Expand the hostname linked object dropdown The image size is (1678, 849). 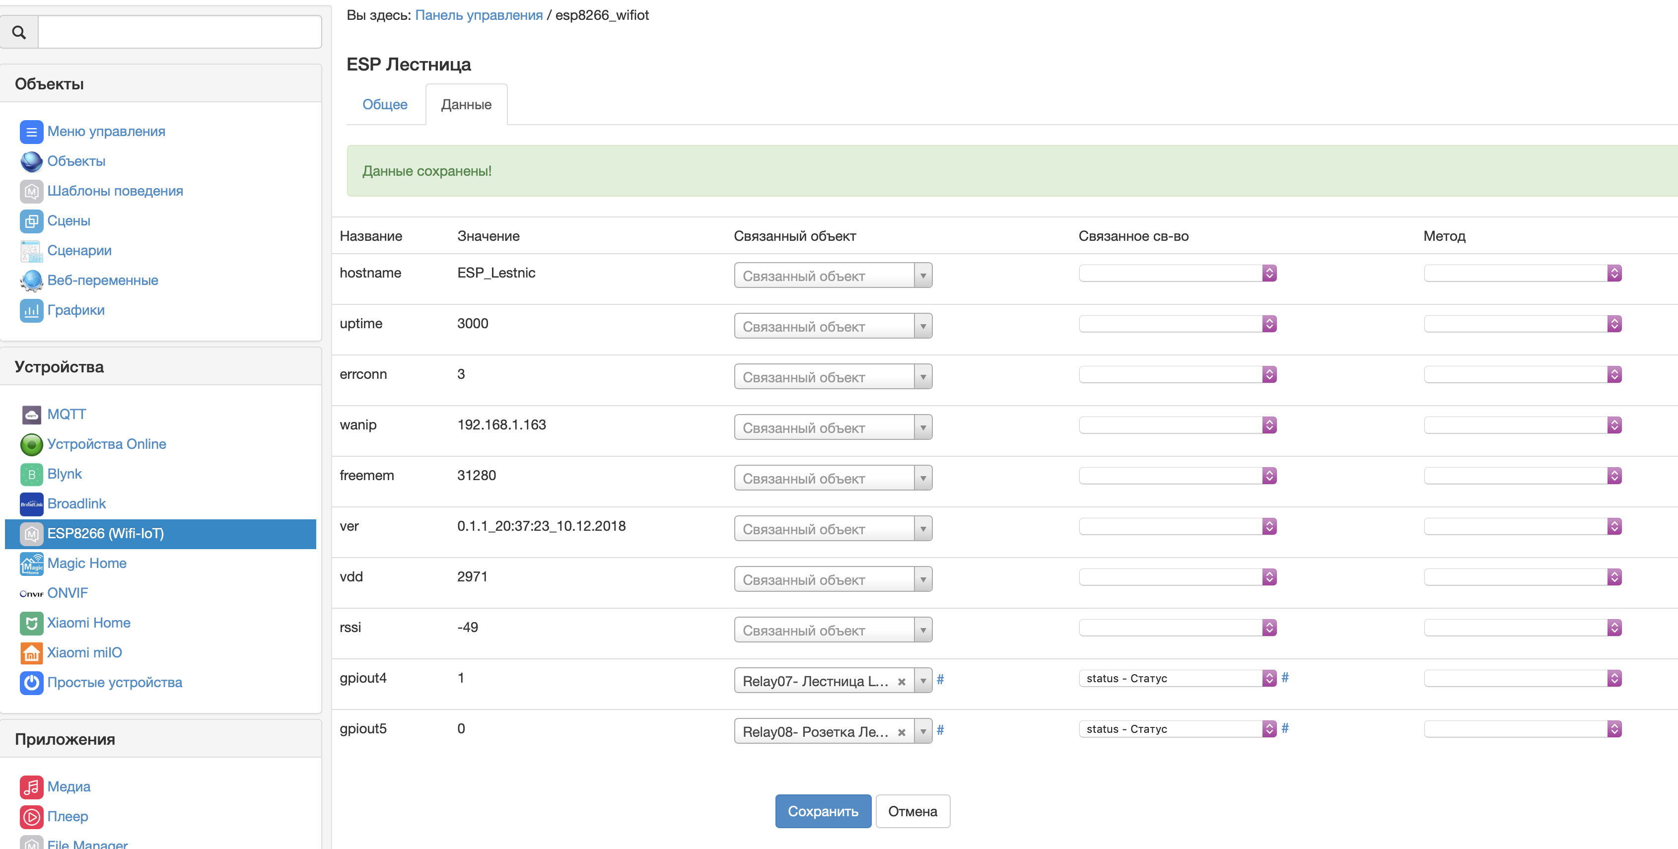click(922, 276)
